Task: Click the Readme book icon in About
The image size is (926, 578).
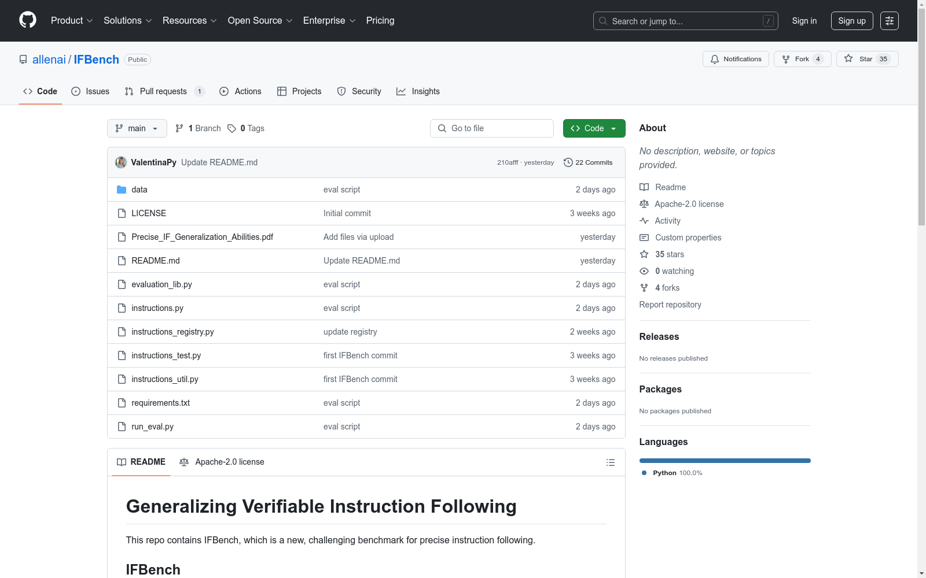Action: 644,187
